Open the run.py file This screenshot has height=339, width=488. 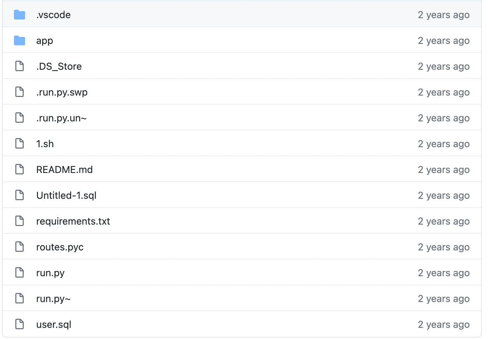tap(50, 272)
